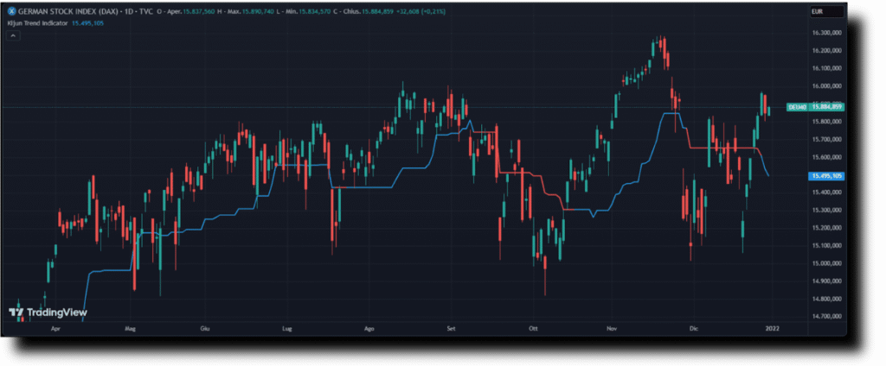Screen dimensions: 886x366
Task: Click the 16.300,000 price scale level
Action: coord(826,32)
